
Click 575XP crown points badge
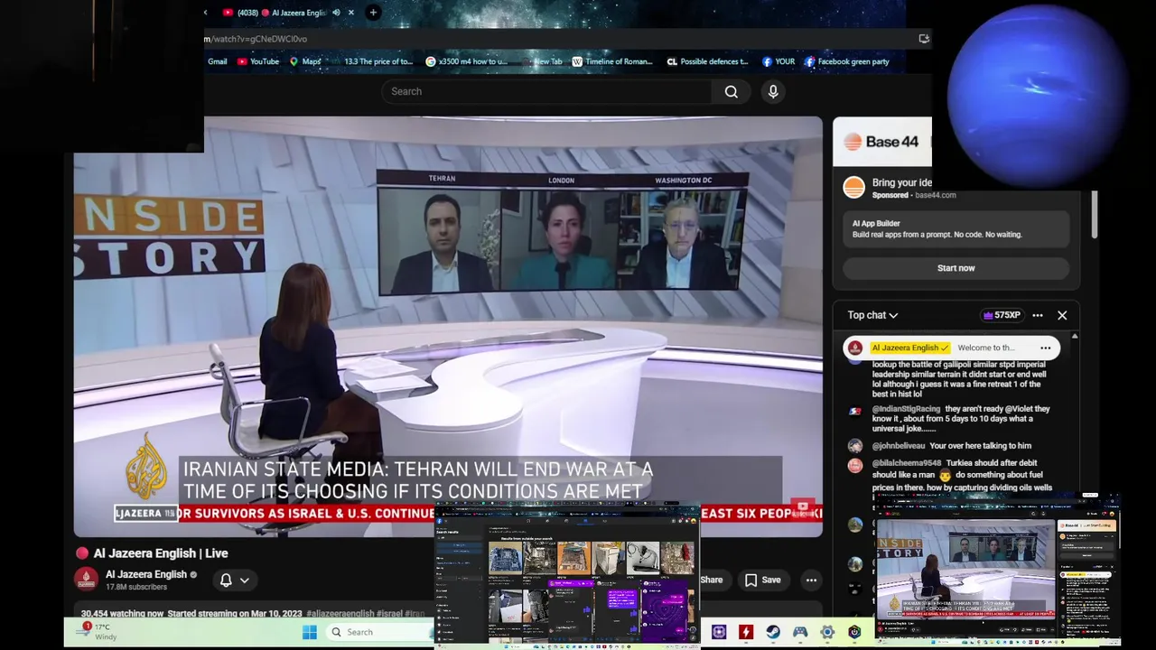(x=1002, y=315)
